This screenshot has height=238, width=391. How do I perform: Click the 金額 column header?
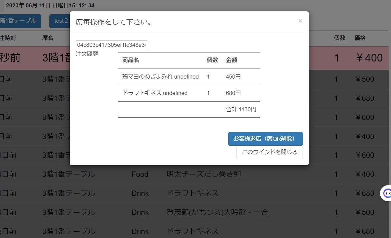click(x=232, y=60)
